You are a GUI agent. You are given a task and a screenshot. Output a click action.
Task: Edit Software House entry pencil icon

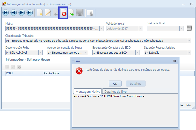[13, 67]
